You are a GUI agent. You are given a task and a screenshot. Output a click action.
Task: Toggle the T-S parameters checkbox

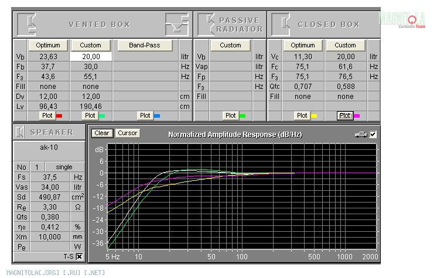click(x=80, y=256)
